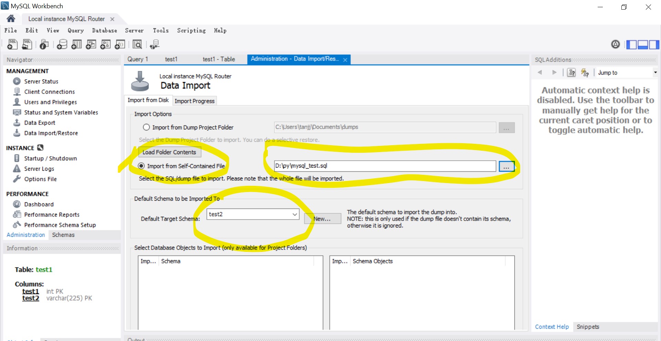Open Data Export in Navigator
Viewport: 661px width, 341px height.
40,122
